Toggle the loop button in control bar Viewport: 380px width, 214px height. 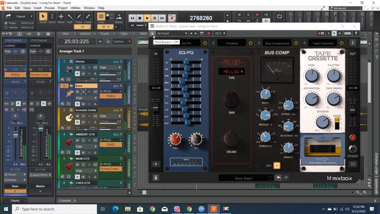[x=280, y=17]
